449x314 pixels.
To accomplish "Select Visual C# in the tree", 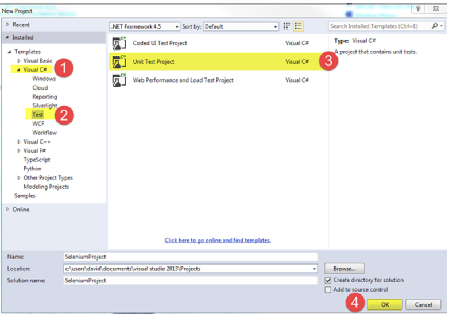I will point(35,70).
